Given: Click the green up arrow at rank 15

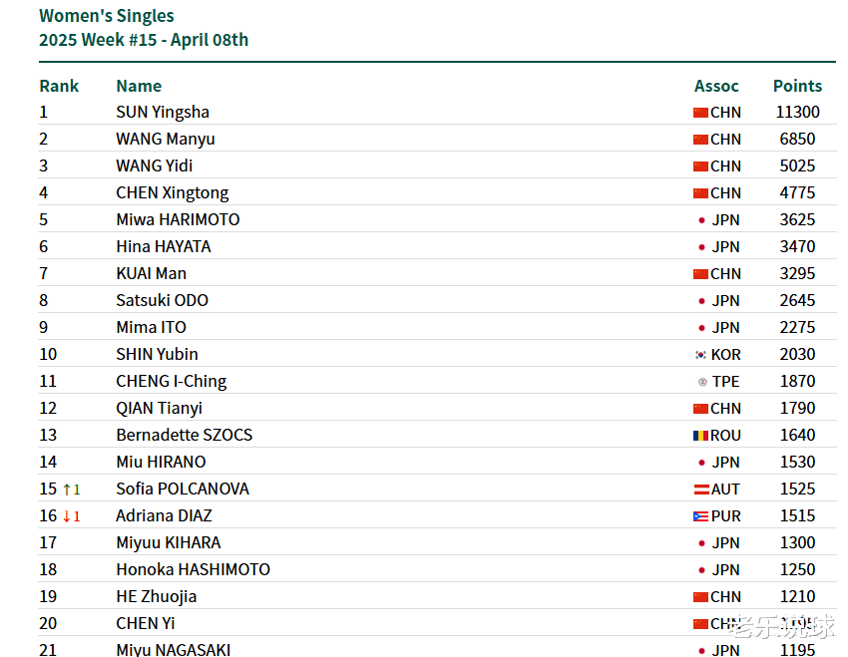Looking at the screenshot, I should pos(67,490).
